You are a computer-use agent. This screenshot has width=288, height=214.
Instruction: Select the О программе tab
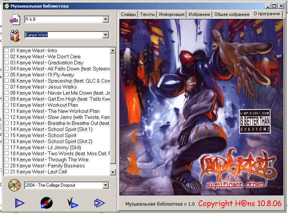pos(267,14)
